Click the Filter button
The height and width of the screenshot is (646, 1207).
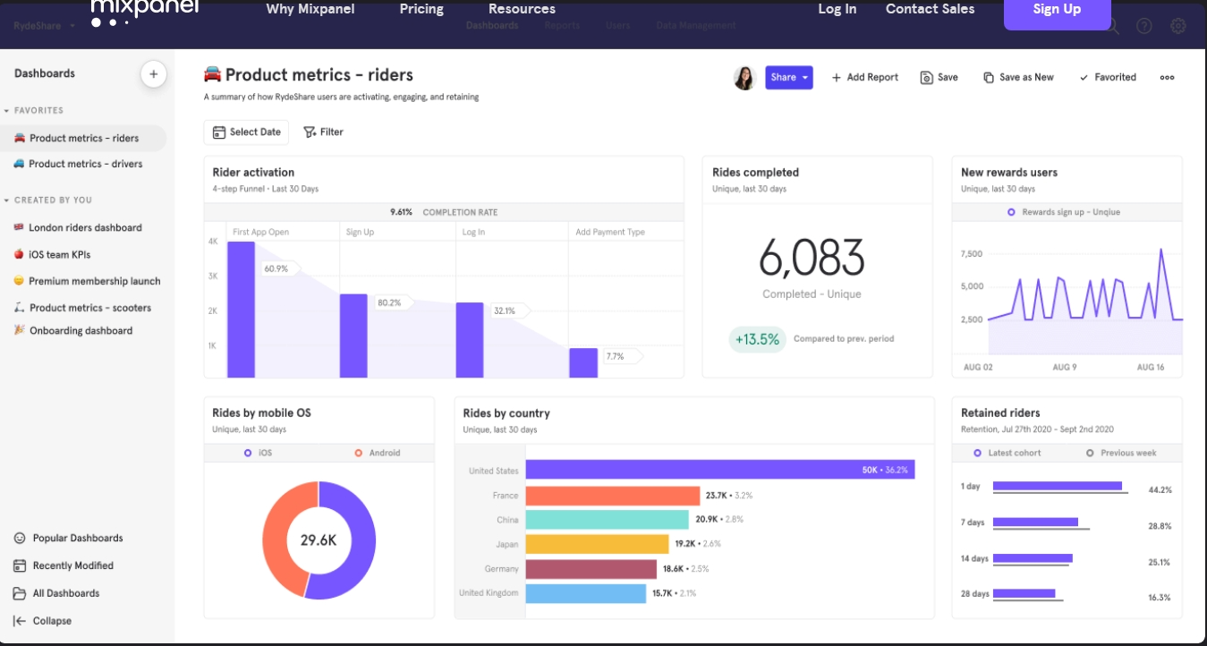[323, 132]
